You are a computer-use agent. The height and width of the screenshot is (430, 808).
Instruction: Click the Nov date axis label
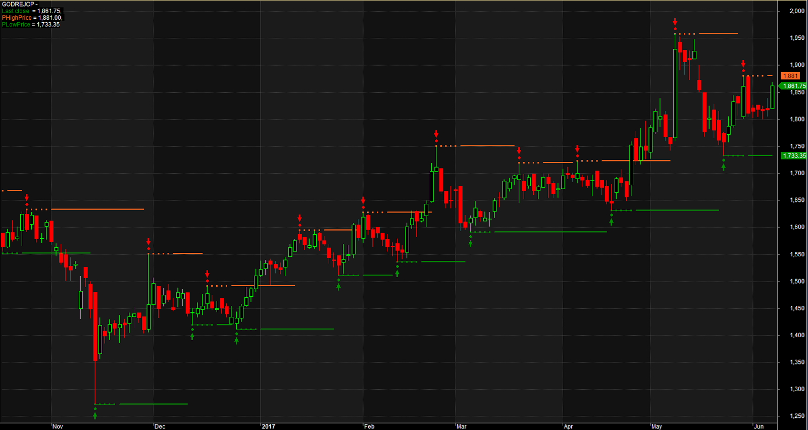[58, 426]
